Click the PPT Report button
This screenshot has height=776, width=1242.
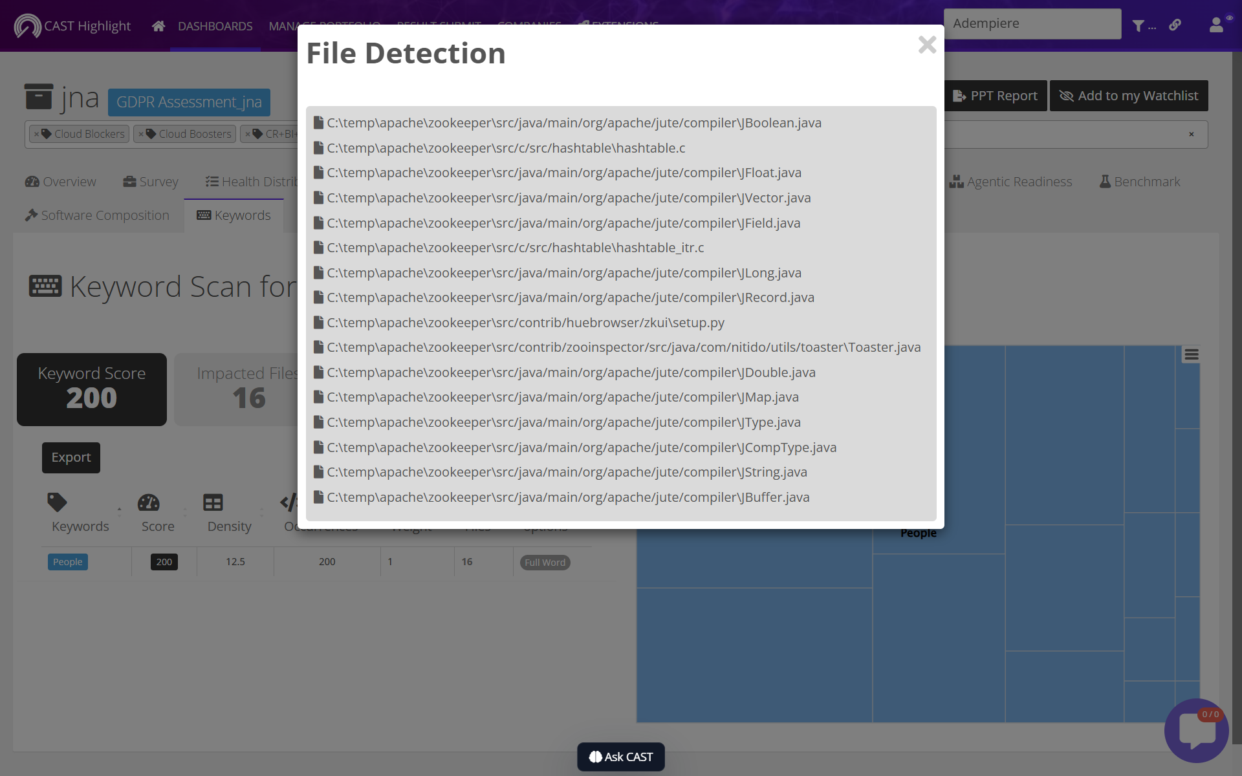(996, 96)
